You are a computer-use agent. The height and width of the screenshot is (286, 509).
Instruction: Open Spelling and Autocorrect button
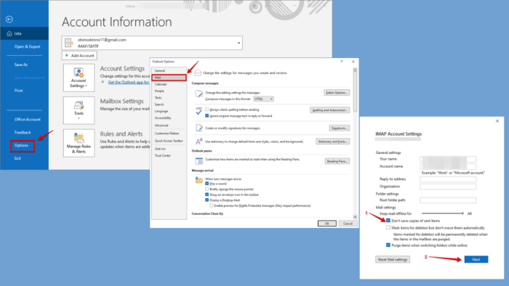(x=330, y=110)
